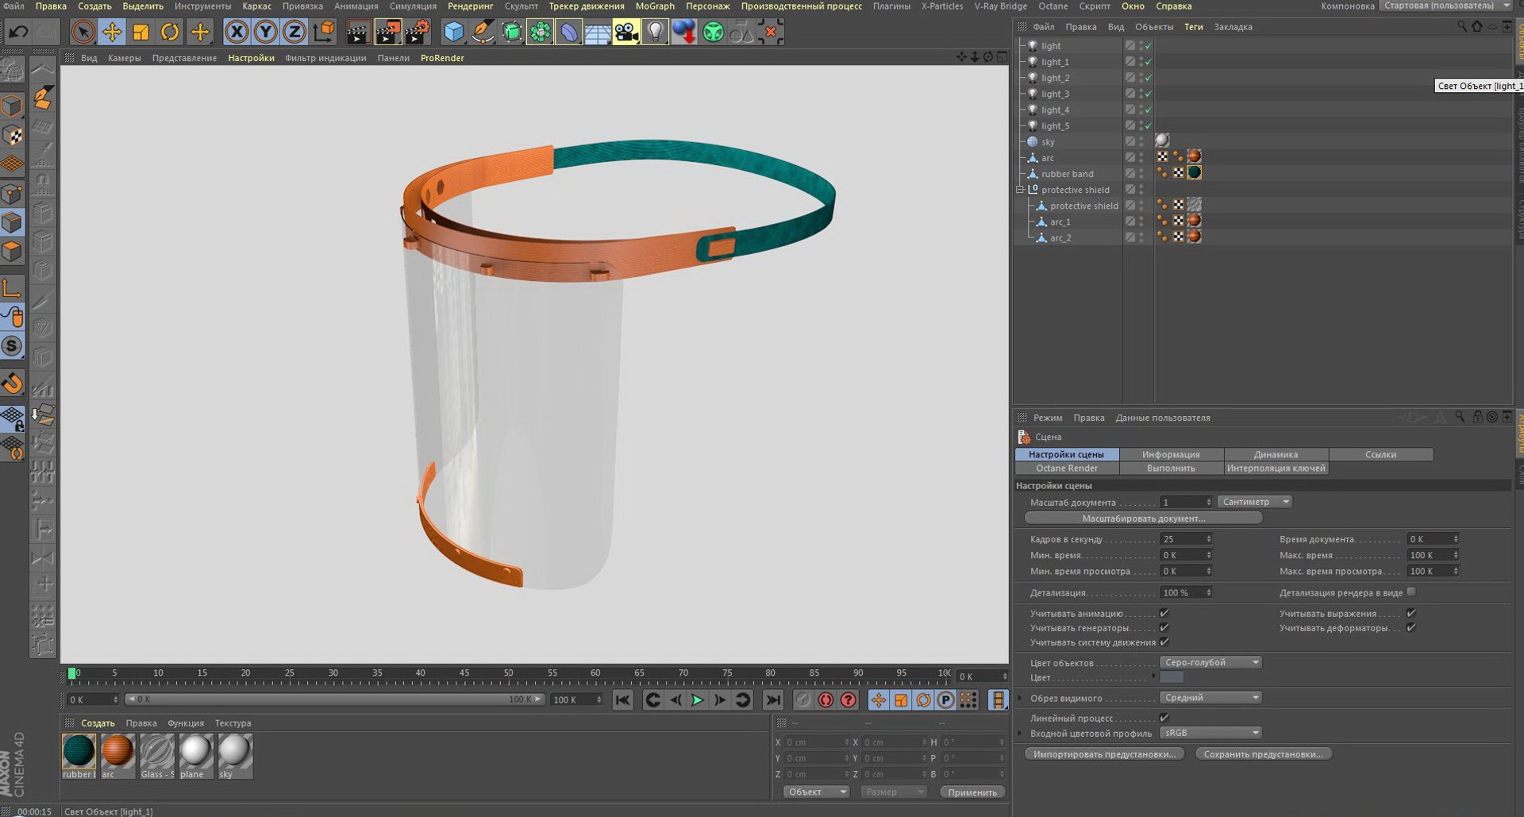Click 'Масштабировать документ...' button

[x=1143, y=518]
